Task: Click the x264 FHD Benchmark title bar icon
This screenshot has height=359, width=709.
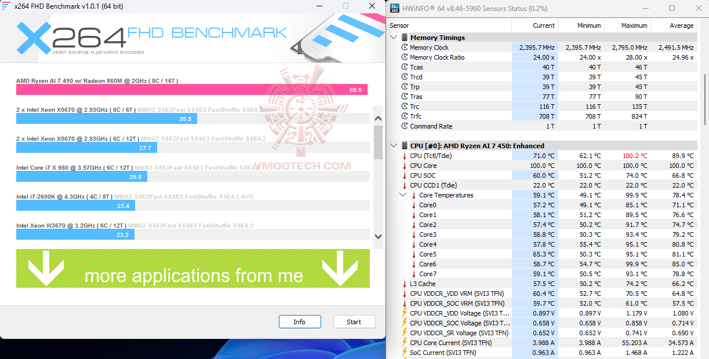Action: click(6, 5)
